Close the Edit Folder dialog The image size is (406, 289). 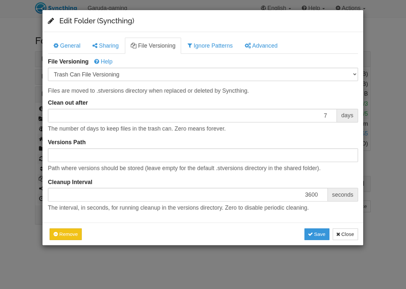[345, 234]
